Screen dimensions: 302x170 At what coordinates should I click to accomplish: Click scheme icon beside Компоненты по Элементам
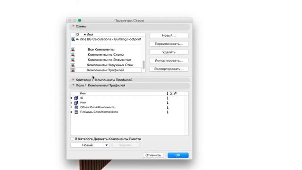tap(73, 60)
